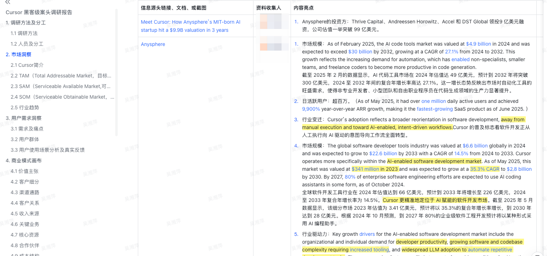Click the 'enabled' hyperlink

(x=460, y=59)
